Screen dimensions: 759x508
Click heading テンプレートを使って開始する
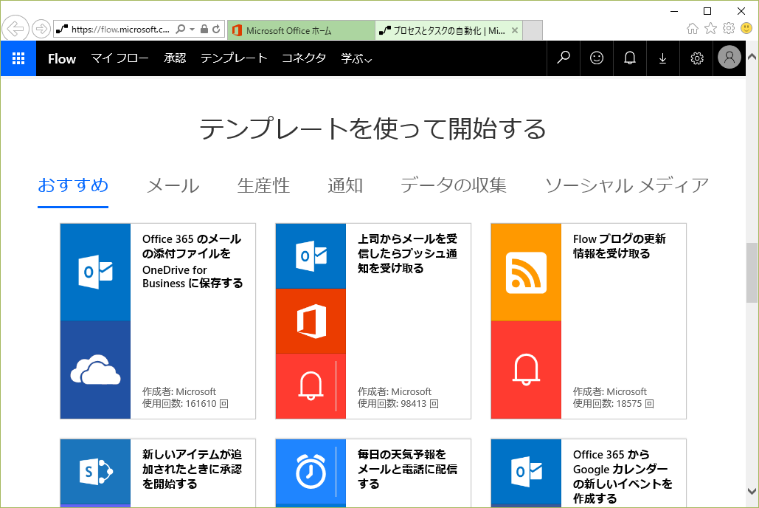pyautogui.click(x=372, y=129)
